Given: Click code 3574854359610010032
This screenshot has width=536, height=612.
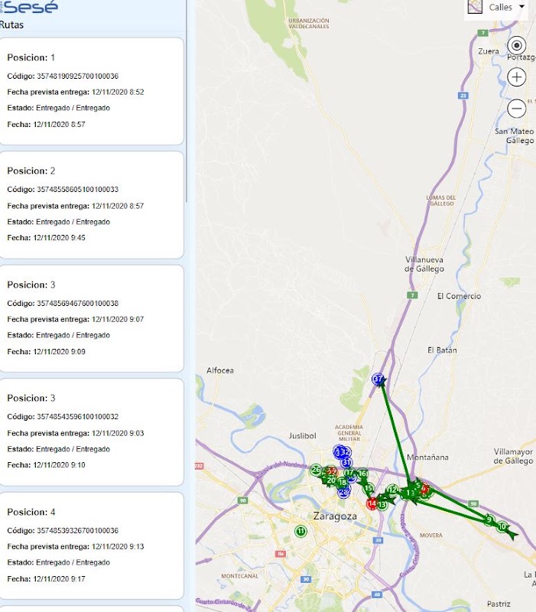Looking at the screenshot, I should click(77, 416).
